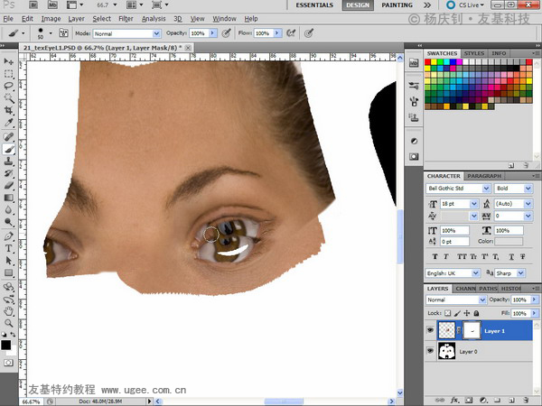
Task: Select the Clone Stamp tool
Action: 8,161
